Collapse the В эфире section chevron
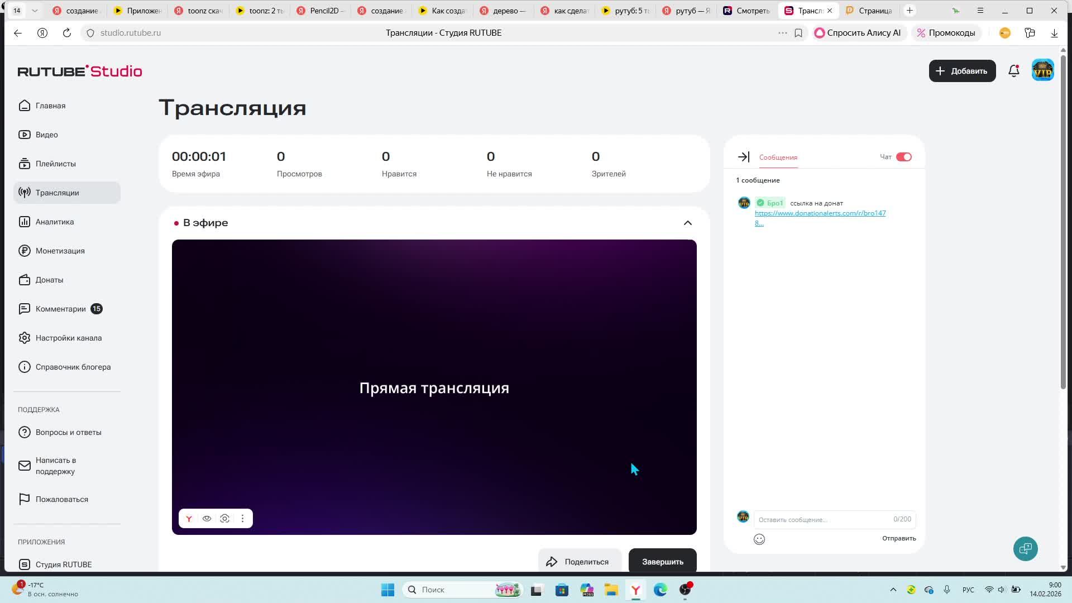 pos(687,223)
